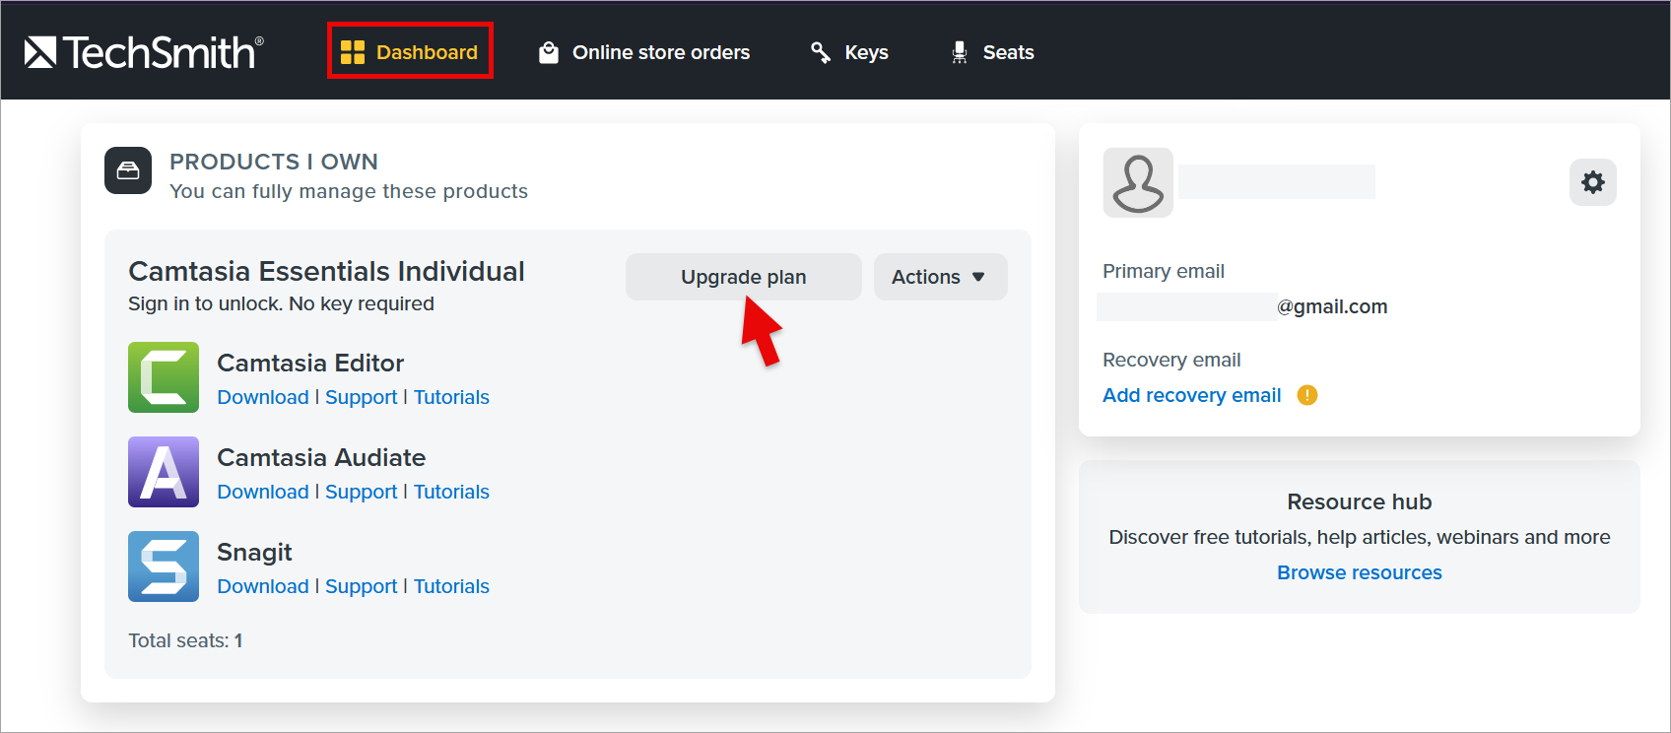This screenshot has width=1671, height=733.
Task: Click the Camtasia Audiate product name
Action: pos(321,457)
